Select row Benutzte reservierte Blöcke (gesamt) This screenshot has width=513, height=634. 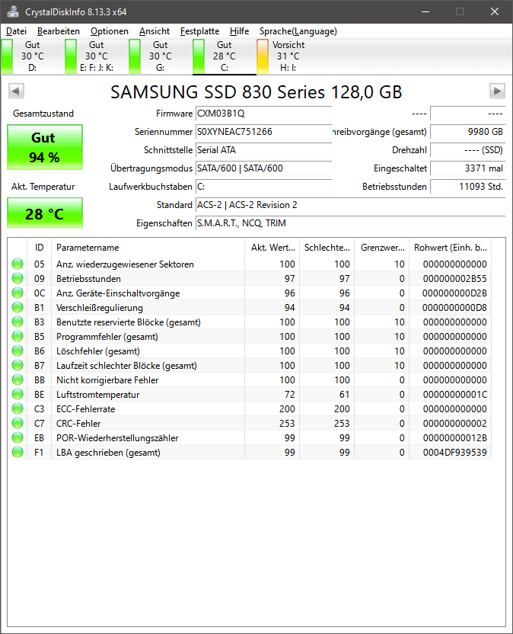point(250,322)
